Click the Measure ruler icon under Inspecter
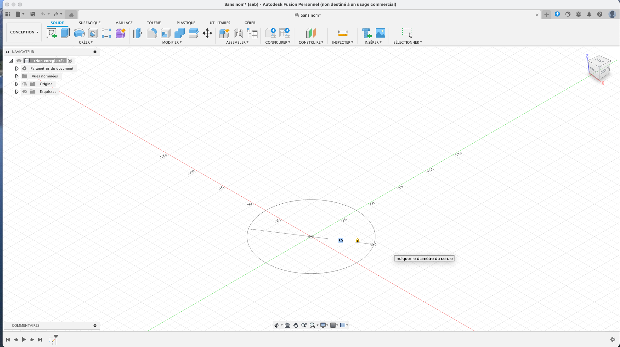 tap(343, 33)
